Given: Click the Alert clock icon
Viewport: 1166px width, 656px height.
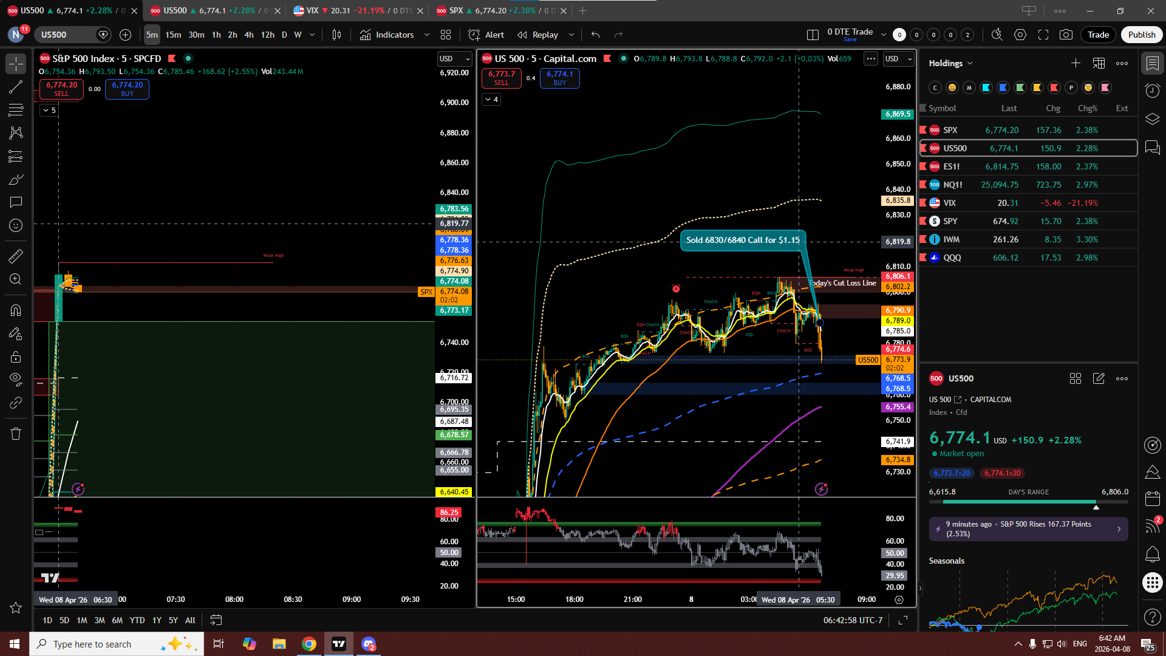Looking at the screenshot, I should tap(474, 35).
